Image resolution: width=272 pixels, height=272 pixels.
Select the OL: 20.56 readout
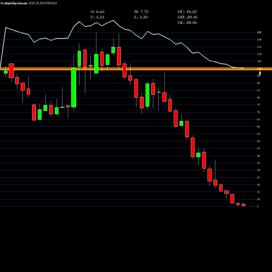(187, 23)
